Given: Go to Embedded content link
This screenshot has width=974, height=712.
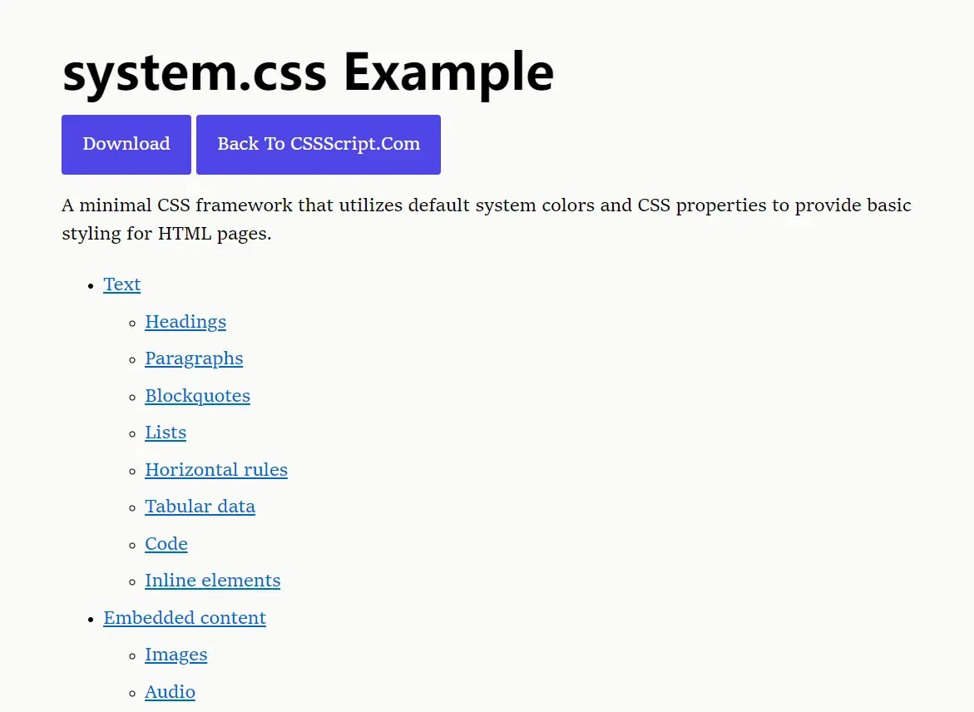Looking at the screenshot, I should coord(185,617).
